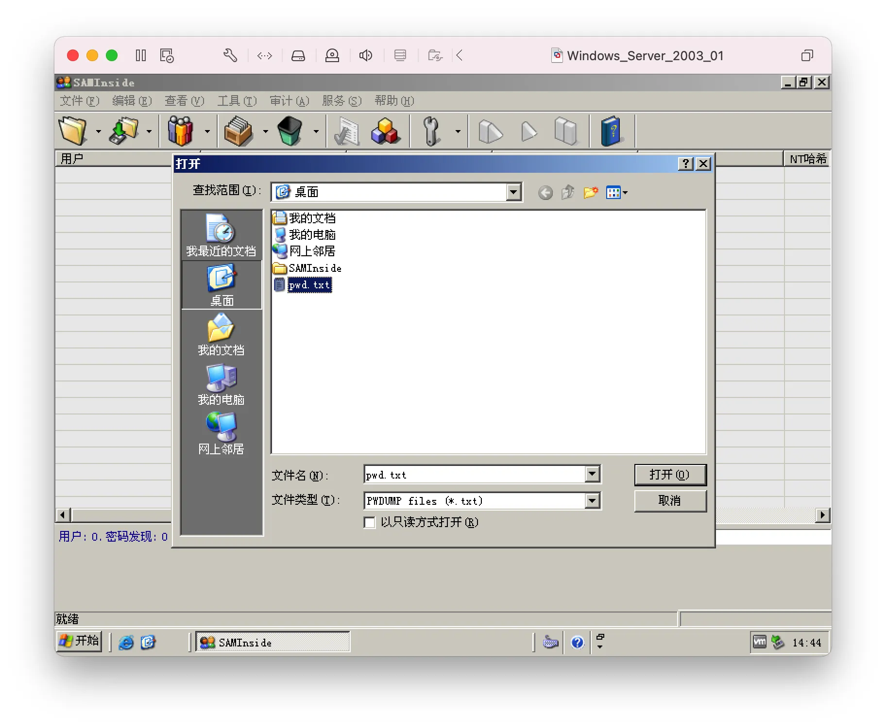Click the dialog help question mark button
The width and height of the screenshot is (886, 728).
(x=685, y=164)
